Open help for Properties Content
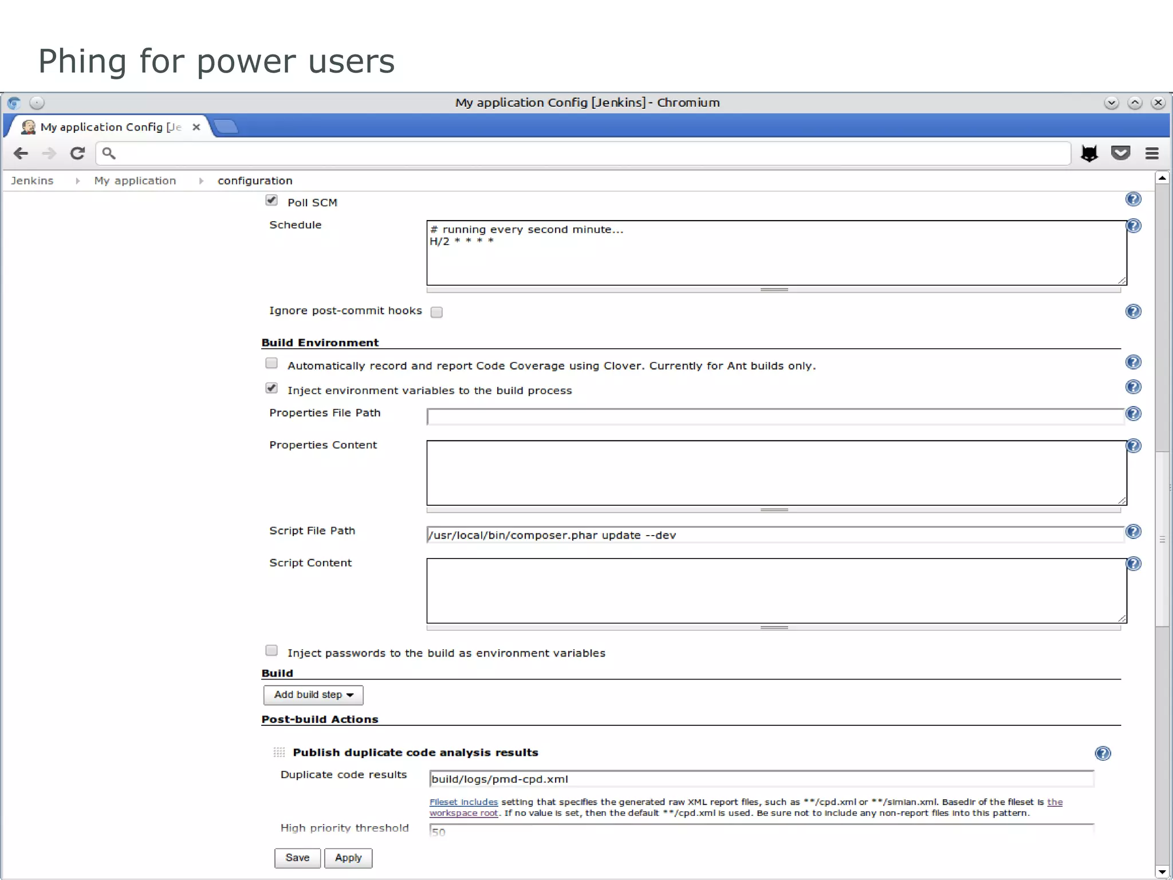 click(x=1133, y=446)
